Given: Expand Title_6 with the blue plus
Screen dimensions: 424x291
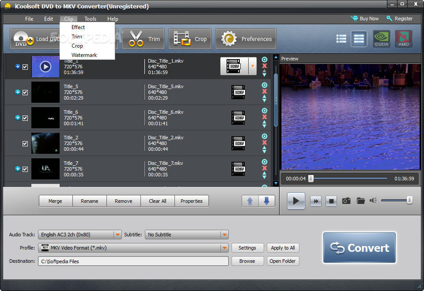Looking at the screenshot, I should (18, 118).
